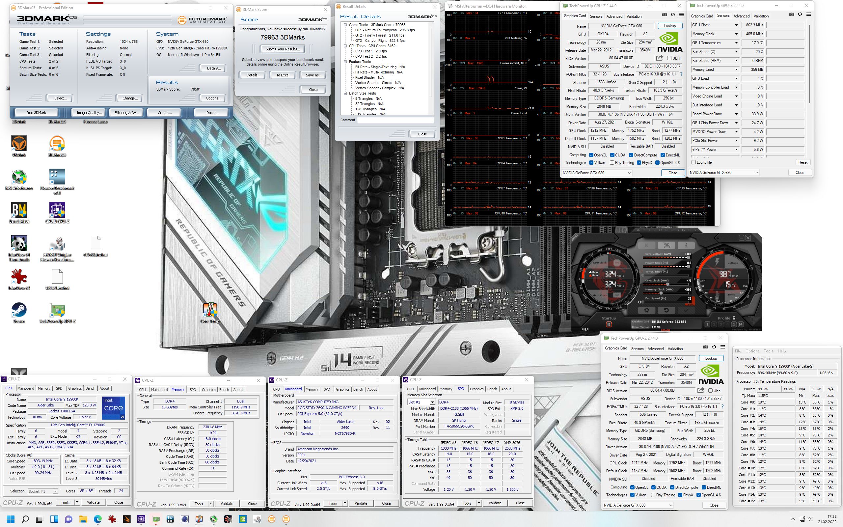Take screenshot in the Sensors GPU-Z window

(x=791, y=14)
